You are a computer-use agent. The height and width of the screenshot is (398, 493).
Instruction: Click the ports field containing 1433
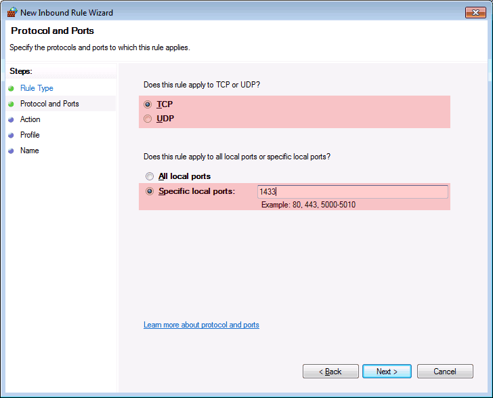[353, 192]
